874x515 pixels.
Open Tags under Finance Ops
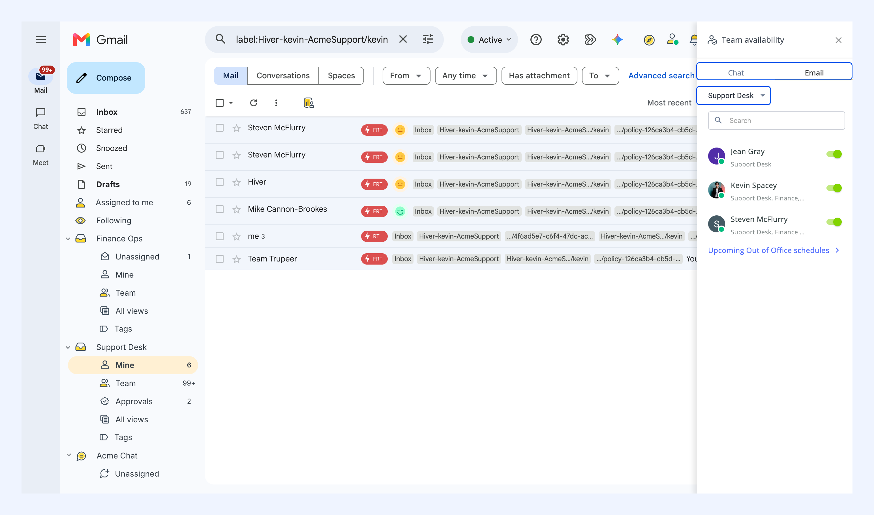tap(133, 329)
